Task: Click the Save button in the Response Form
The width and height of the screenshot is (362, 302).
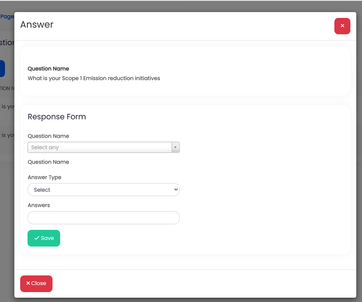Action: click(43, 238)
